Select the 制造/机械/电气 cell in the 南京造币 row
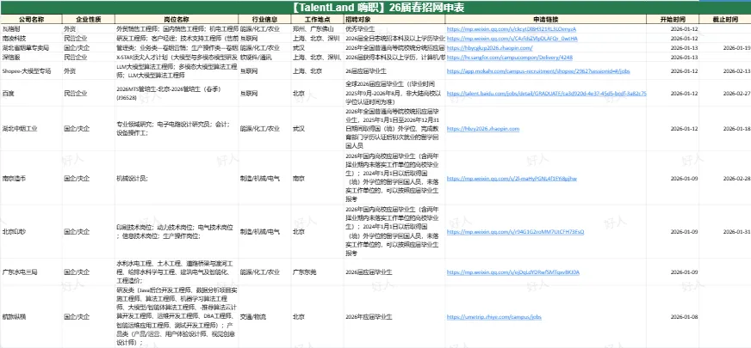The image size is (751, 348). [264, 179]
